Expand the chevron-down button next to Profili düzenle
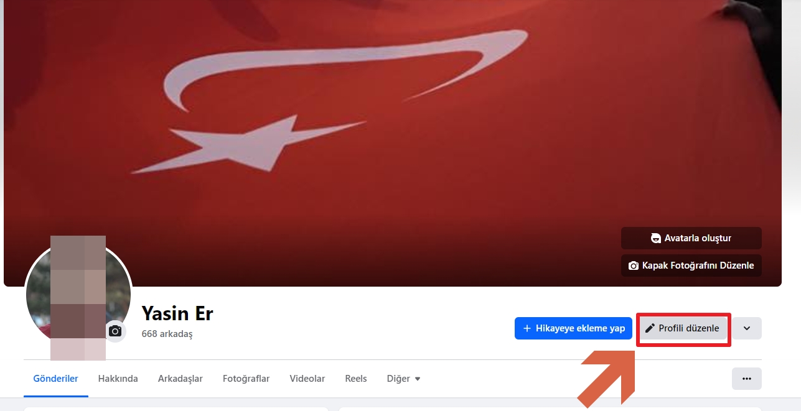Image resolution: width=801 pixels, height=411 pixels. (747, 328)
